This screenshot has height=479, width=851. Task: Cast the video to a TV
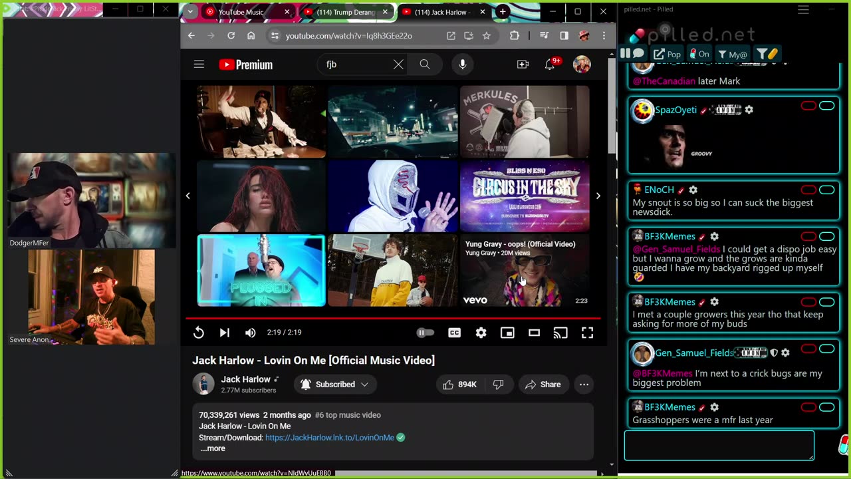click(x=561, y=333)
